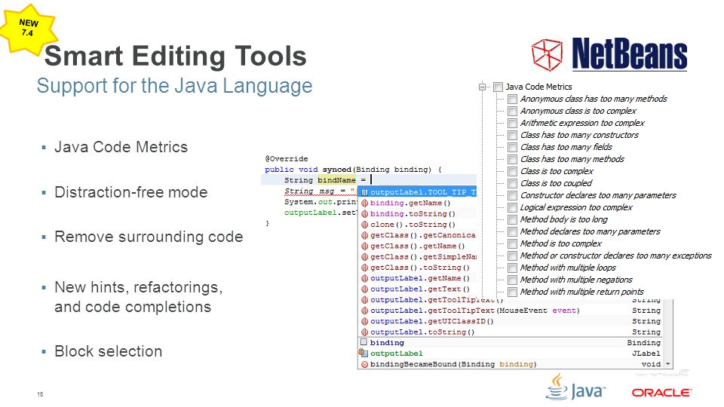This screenshot has height=407, width=724.
Task: Check the 'Class is too complex' box
Action: point(512,171)
